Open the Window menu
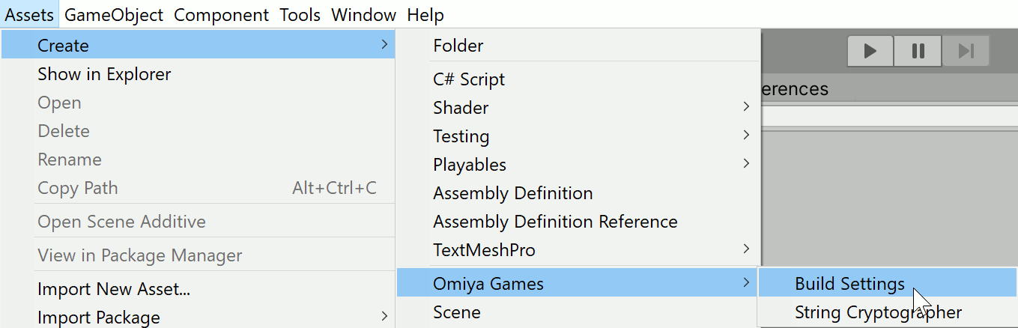This screenshot has width=1018, height=328. coord(363,14)
